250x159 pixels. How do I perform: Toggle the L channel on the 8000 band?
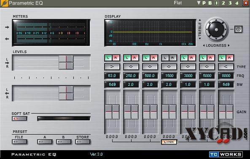(222, 58)
